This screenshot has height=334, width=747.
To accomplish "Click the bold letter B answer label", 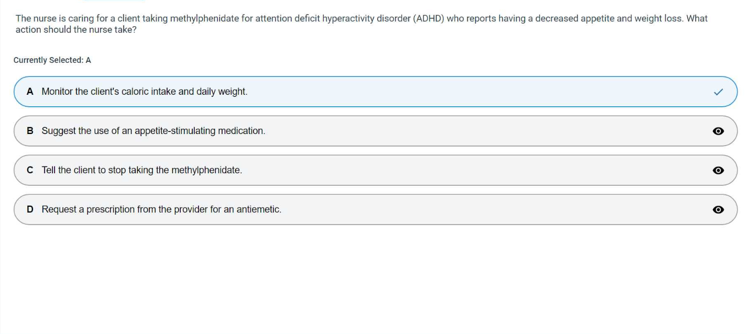I will click(x=30, y=131).
